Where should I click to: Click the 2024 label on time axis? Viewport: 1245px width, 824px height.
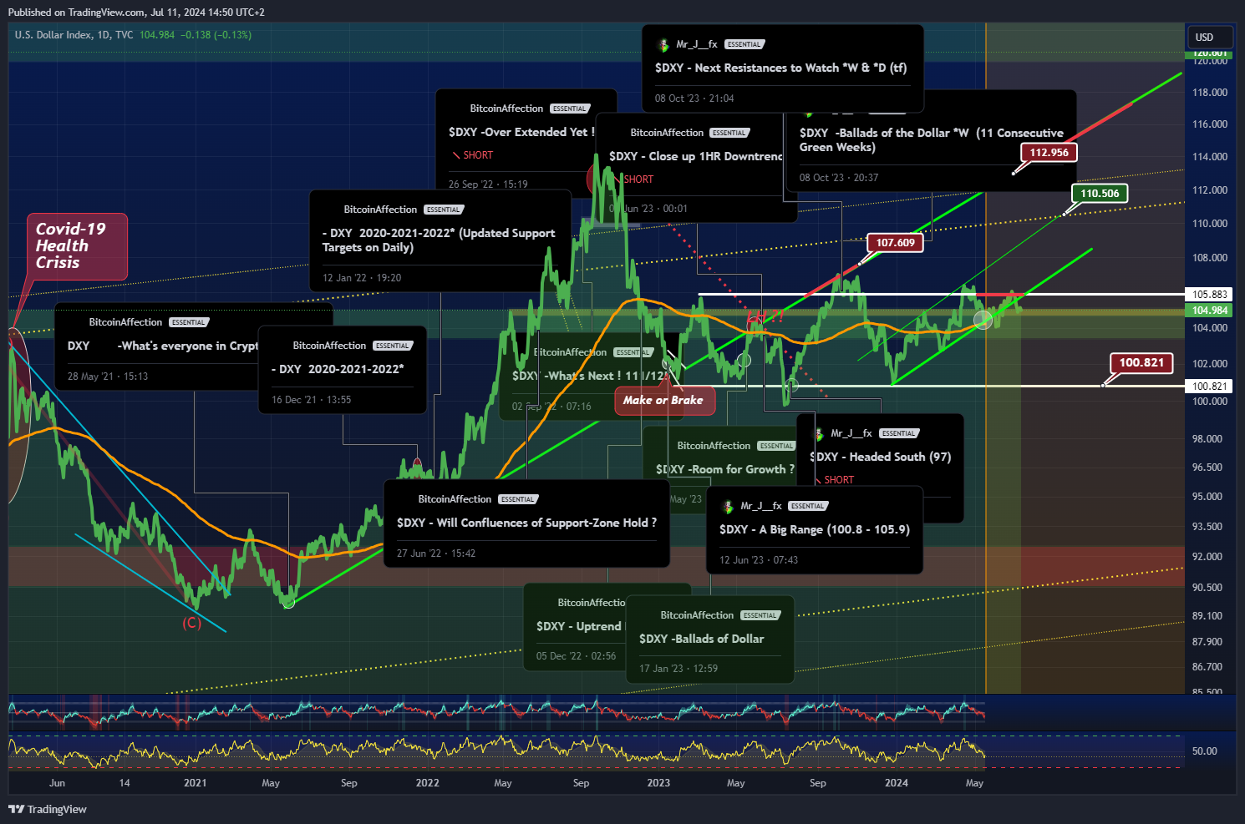click(x=897, y=783)
